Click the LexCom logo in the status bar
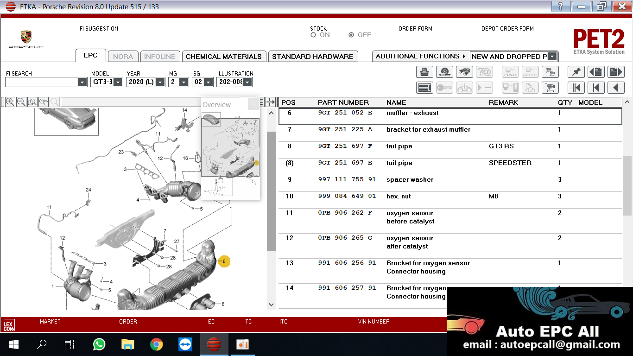The image size is (633, 356). pyautogui.click(x=9, y=324)
